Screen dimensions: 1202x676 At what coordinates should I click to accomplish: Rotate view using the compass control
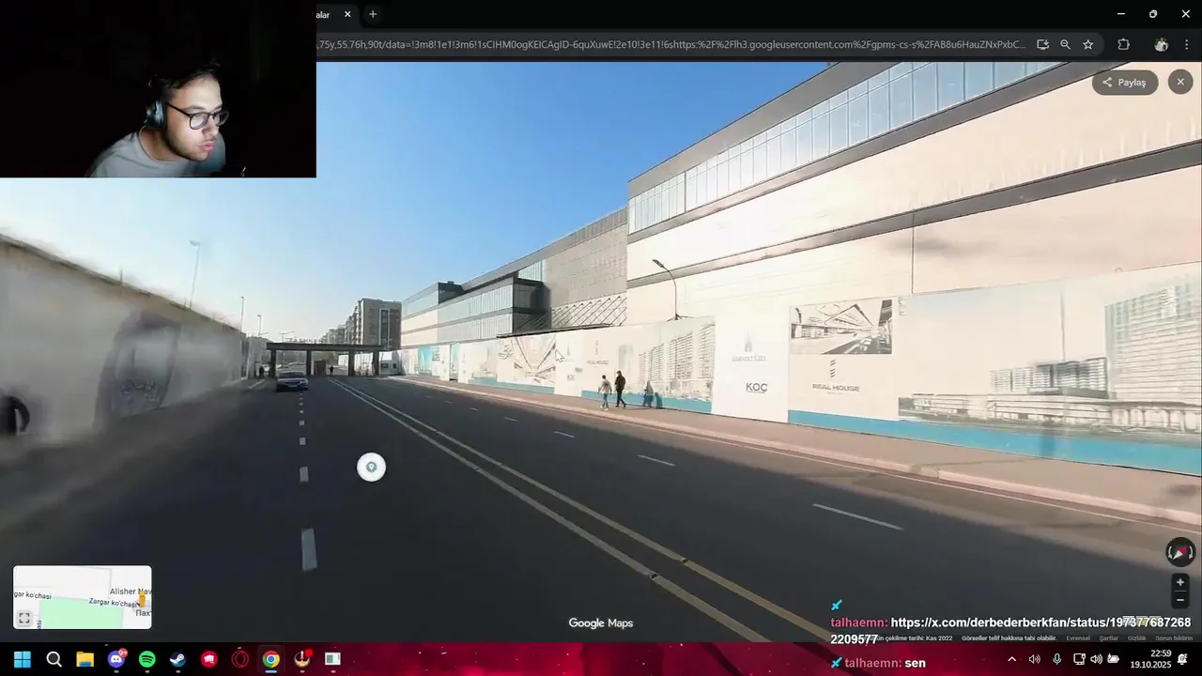click(1180, 552)
